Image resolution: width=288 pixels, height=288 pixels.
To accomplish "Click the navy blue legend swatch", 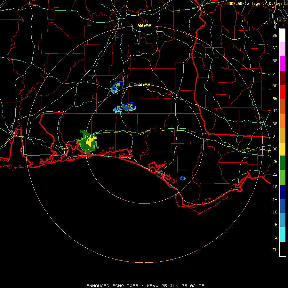I will 283,192.
